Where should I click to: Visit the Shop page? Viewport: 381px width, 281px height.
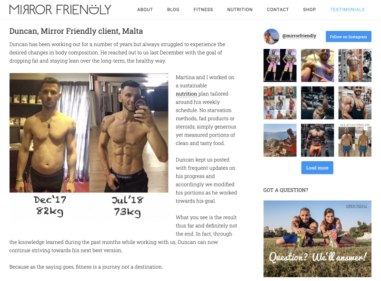(309, 10)
